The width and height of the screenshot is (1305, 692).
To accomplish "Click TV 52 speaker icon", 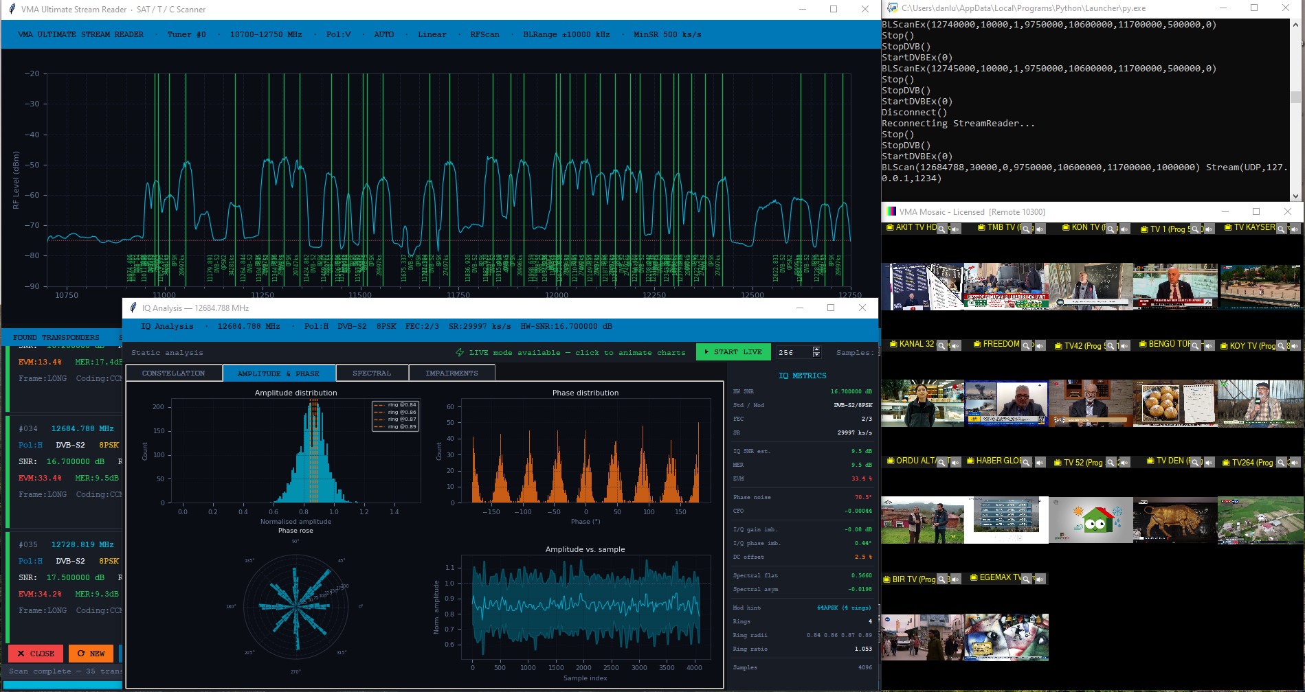I will [x=1124, y=462].
